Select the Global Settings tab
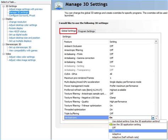Viewport: 168px width, 140px height. pyautogui.click(x=68, y=31)
